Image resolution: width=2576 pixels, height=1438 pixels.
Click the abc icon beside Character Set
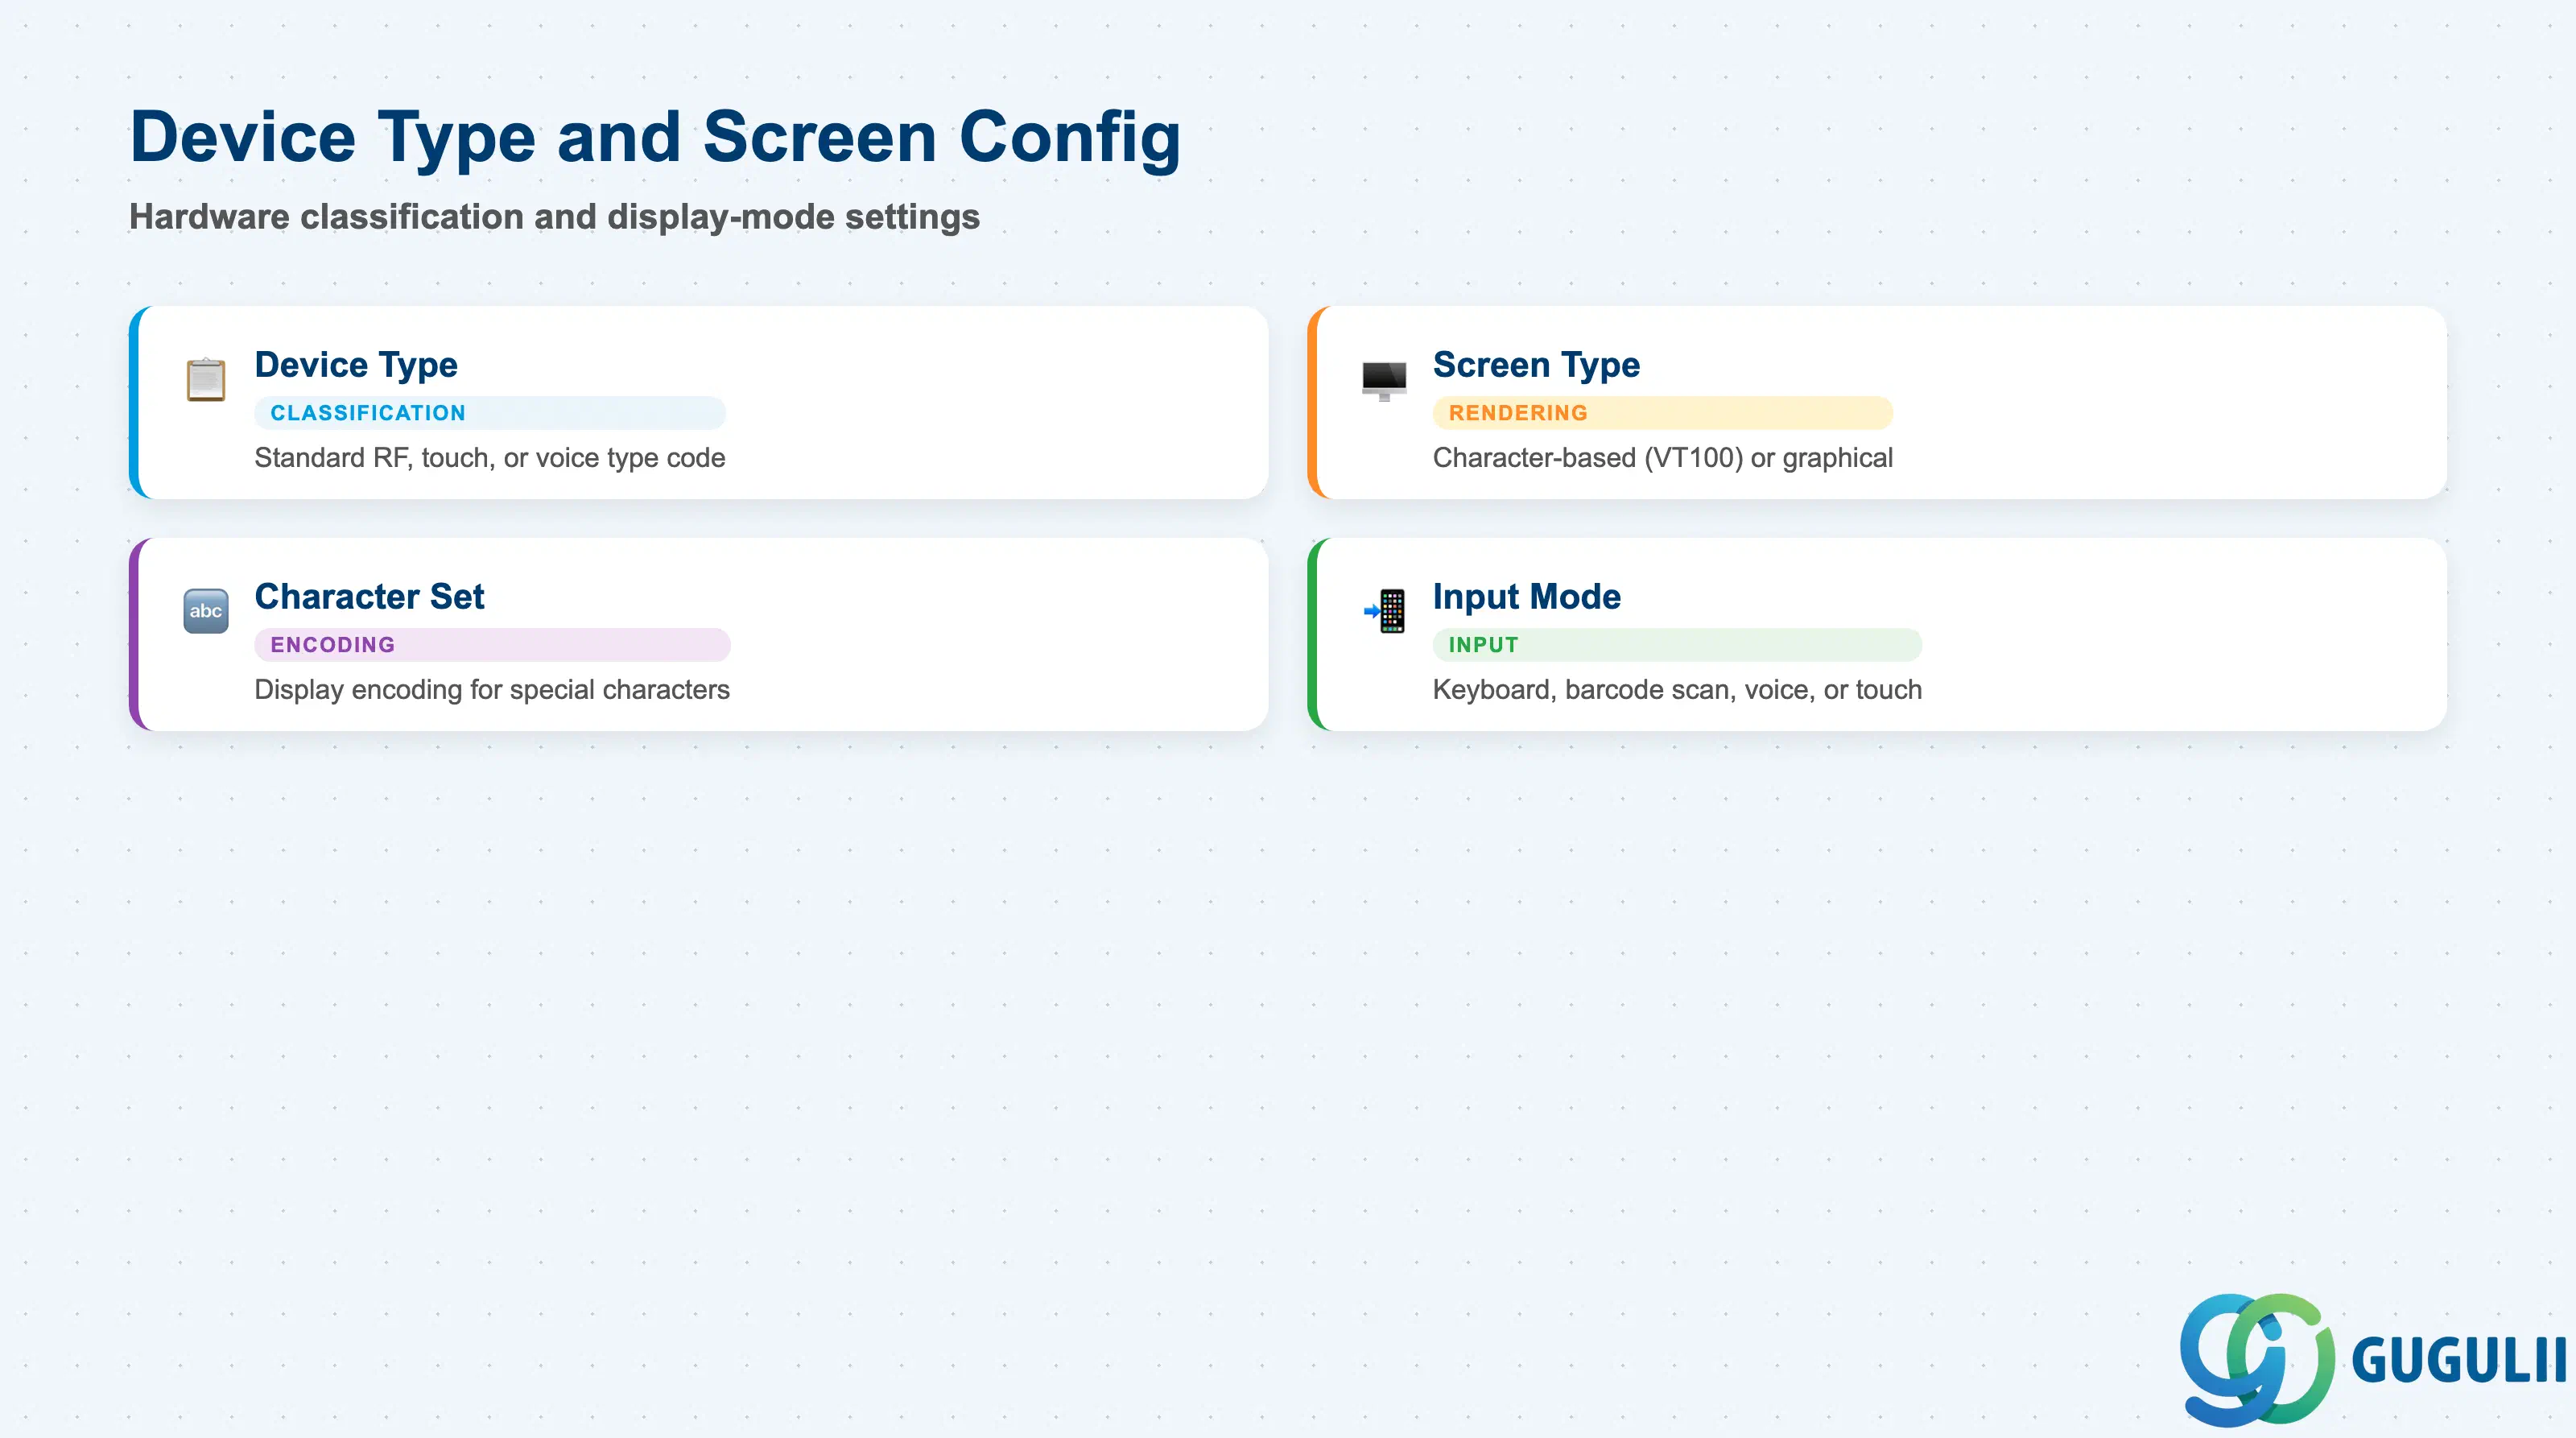point(206,611)
